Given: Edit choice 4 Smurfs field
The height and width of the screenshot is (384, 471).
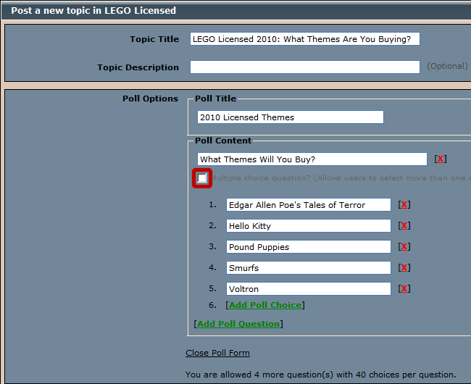Looking at the screenshot, I should (309, 268).
